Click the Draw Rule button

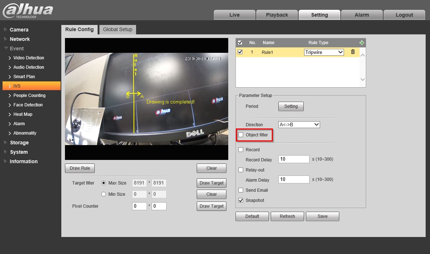(x=80, y=168)
